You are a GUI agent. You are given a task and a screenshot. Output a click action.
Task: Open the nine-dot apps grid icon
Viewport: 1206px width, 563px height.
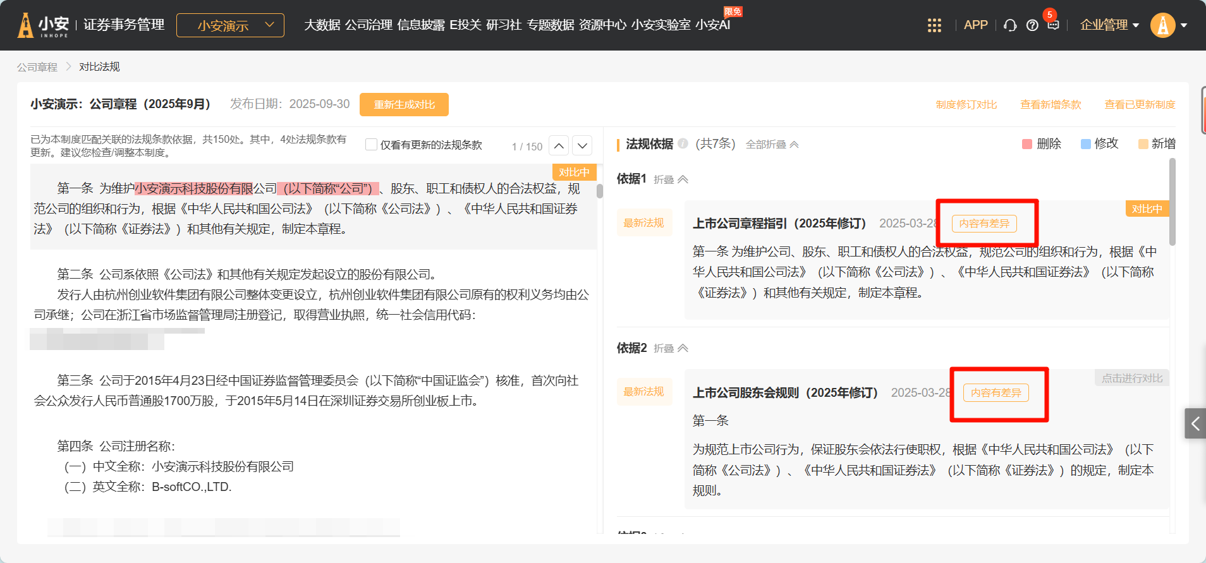click(x=934, y=25)
